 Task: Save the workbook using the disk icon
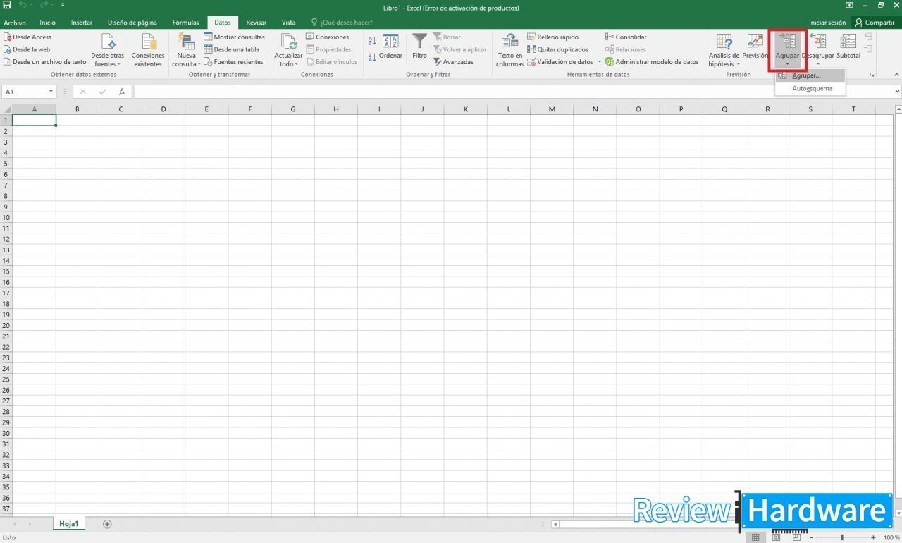7,5
